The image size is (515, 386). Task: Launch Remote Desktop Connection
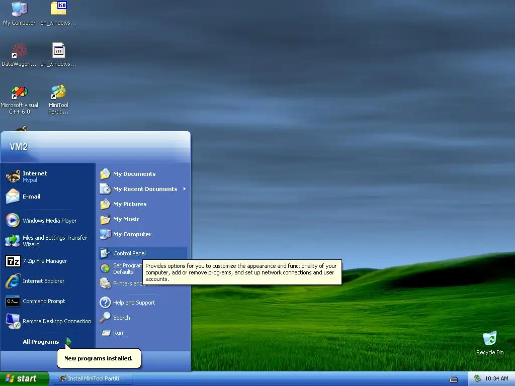[x=48, y=321]
